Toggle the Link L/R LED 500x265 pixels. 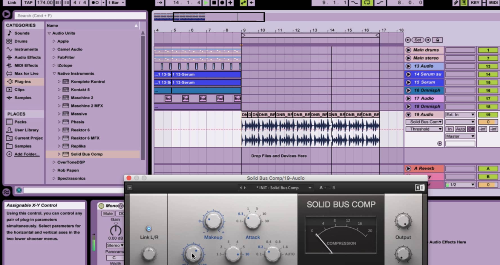(149, 228)
